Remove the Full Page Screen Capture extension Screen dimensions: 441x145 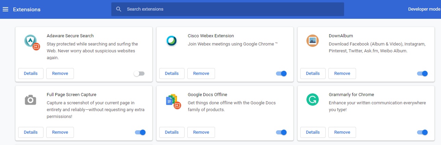(x=60, y=132)
